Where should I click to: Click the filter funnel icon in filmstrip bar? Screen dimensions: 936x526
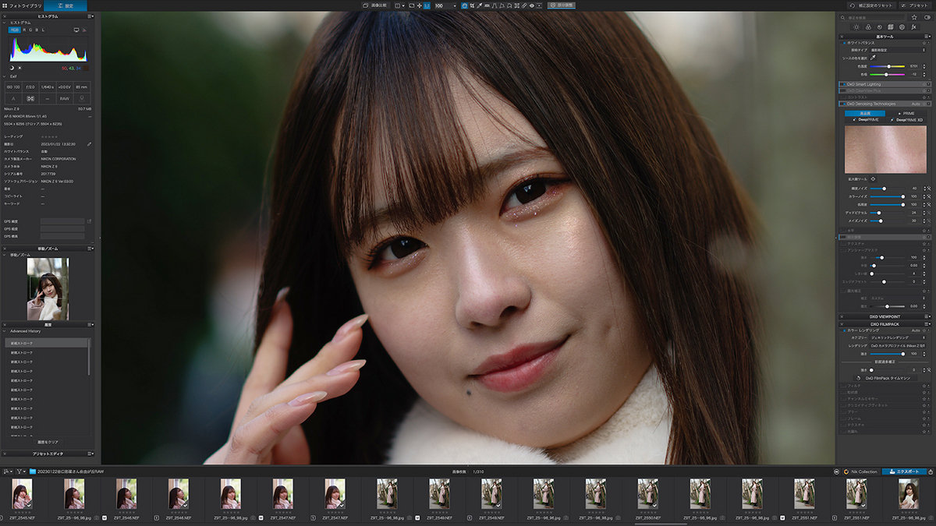(19, 471)
